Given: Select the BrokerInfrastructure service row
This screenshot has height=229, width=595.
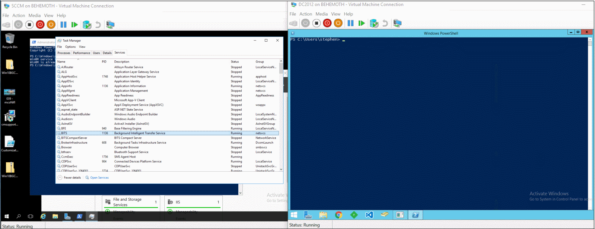Looking at the screenshot, I should coord(167,143).
